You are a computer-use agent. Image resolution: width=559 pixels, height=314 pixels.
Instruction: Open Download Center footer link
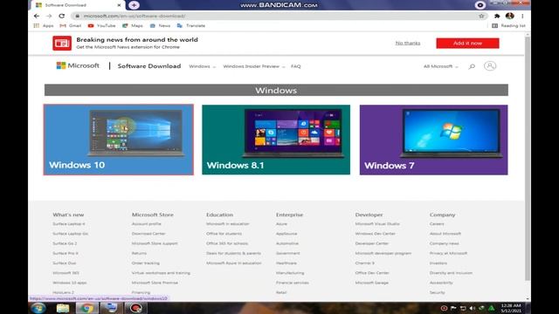148,234
